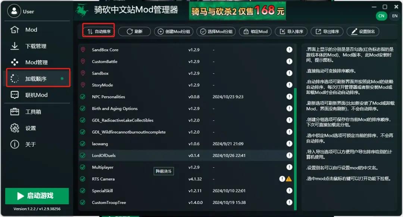Open 选择Mod分组 group selector
The height and width of the screenshot is (217, 403).
pos(216,32)
